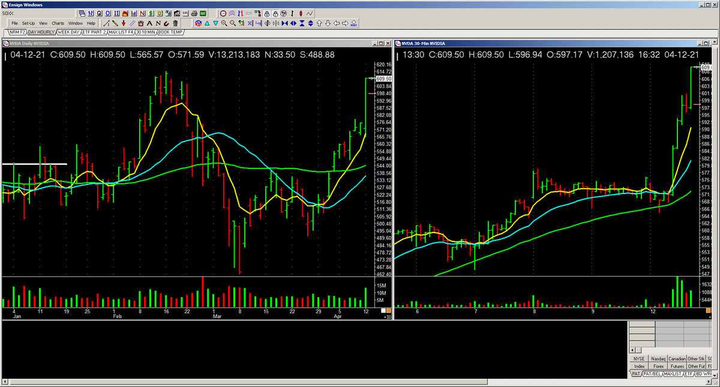This screenshot has height=387, width=720.
Task: Click the Canadian button
Action: tap(677, 358)
